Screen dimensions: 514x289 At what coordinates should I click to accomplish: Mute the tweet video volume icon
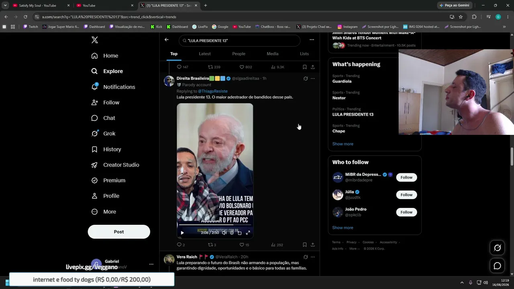224,233
